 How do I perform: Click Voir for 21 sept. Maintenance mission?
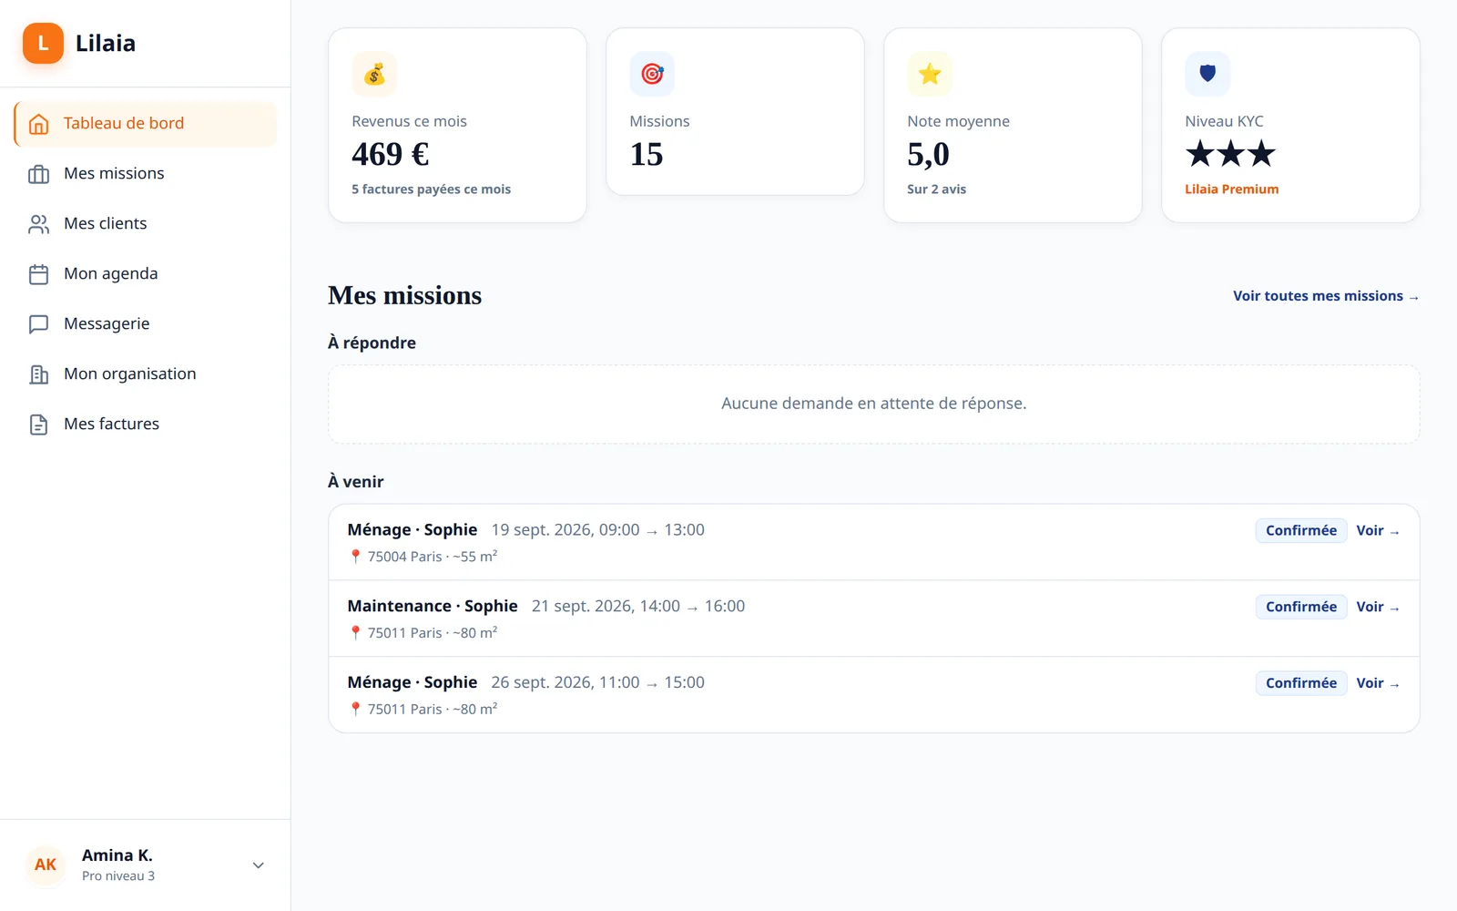pyautogui.click(x=1378, y=608)
